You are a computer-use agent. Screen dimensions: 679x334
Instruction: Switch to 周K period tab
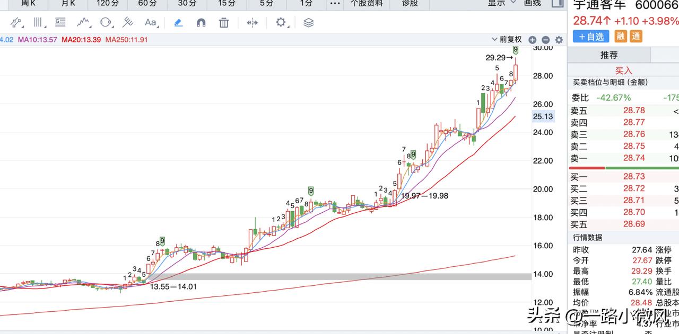tap(28, 3)
